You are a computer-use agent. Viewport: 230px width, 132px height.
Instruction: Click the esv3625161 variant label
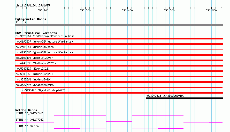click(x=47, y=36)
